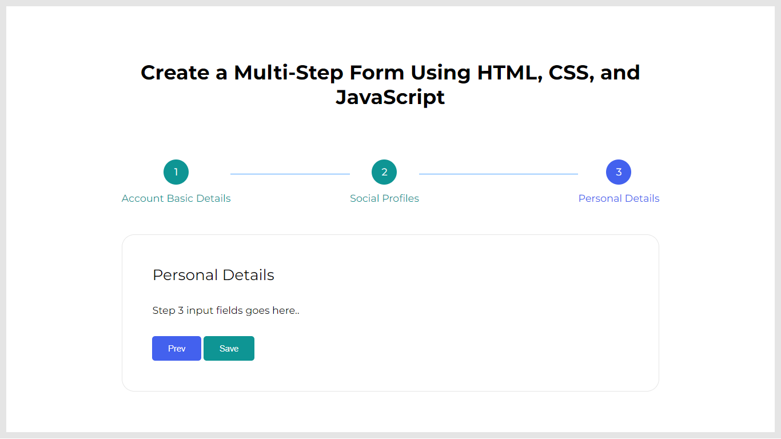
Task: Select the blue step 3 circle
Action: coord(619,172)
